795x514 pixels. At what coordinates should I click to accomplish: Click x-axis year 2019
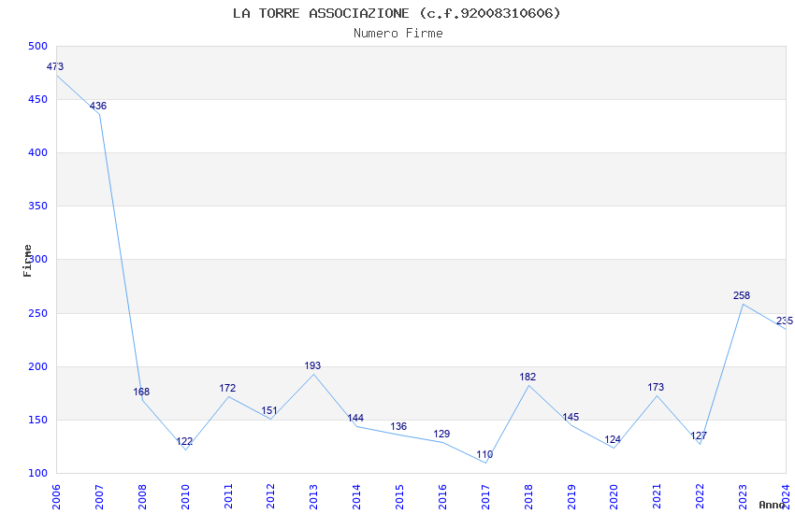coord(571,496)
